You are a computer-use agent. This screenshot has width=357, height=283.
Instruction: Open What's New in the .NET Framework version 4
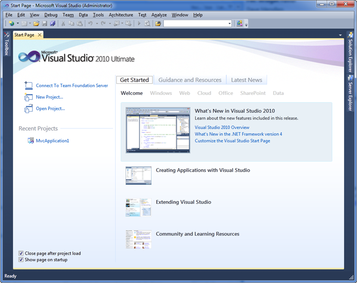pos(238,134)
